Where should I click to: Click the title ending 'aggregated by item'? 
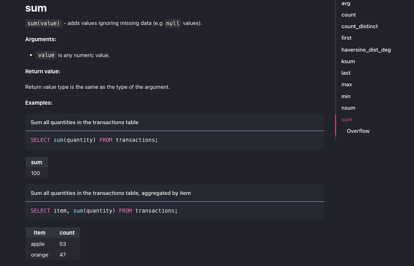[110, 193]
